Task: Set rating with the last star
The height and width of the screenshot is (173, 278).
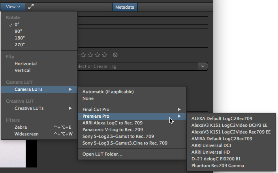Action: pos(105,55)
